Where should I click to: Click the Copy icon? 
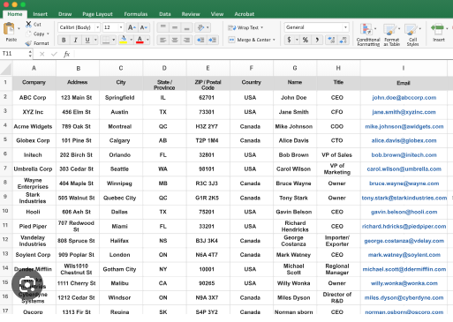28,34
